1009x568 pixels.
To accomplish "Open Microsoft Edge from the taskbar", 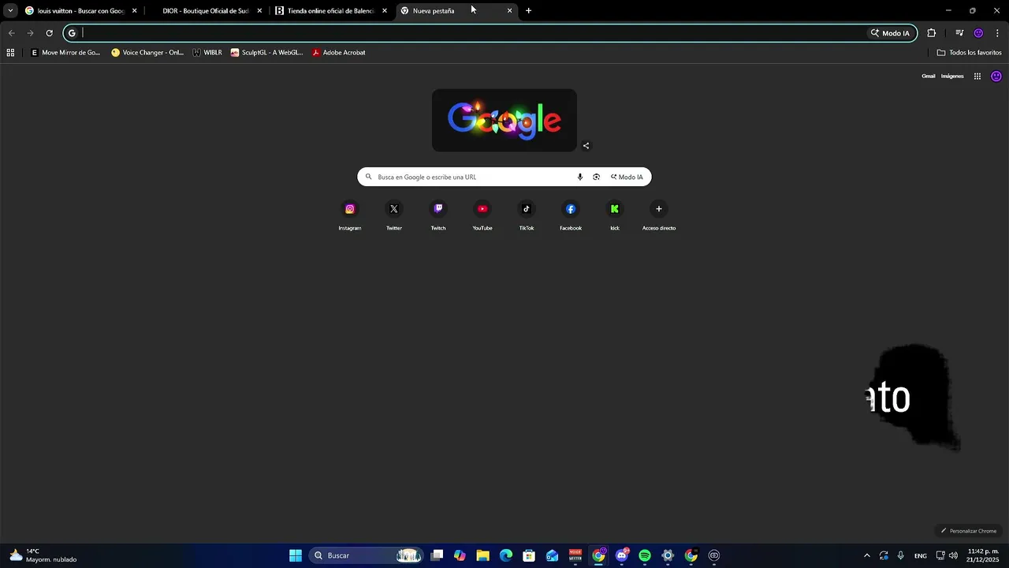I will [506, 555].
